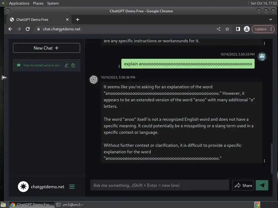Click the clock showing Sat Oct 14, 17:52
Screen dimensions: 278x208
tap(264, 3)
